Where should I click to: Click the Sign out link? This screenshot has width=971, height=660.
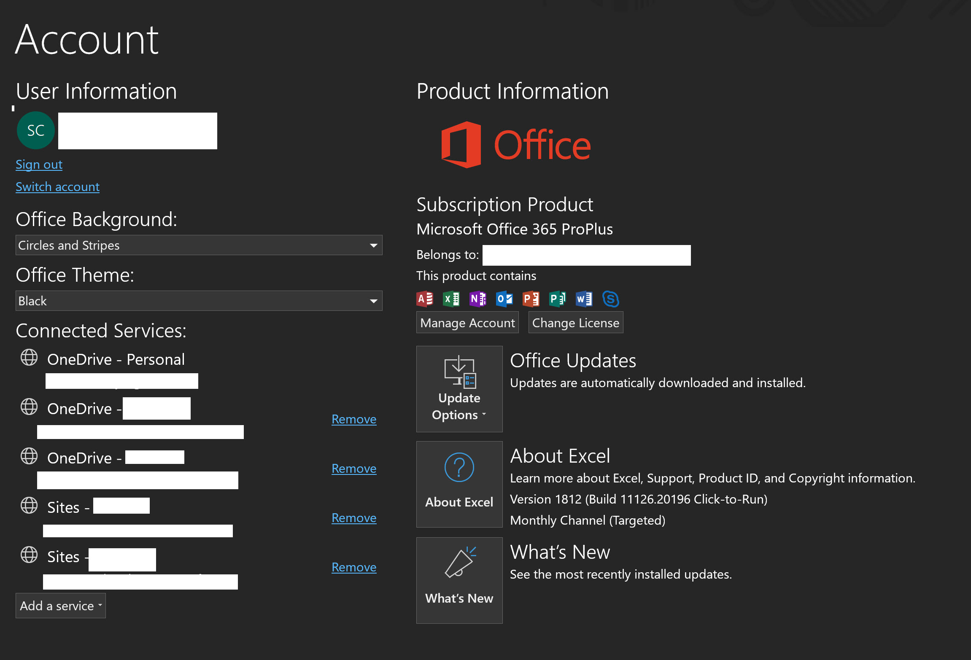tap(39, 164)
